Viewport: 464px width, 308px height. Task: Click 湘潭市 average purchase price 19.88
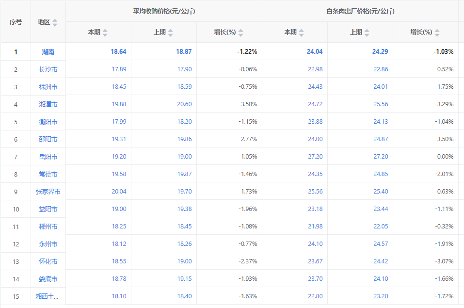click(x=119, y=104)
